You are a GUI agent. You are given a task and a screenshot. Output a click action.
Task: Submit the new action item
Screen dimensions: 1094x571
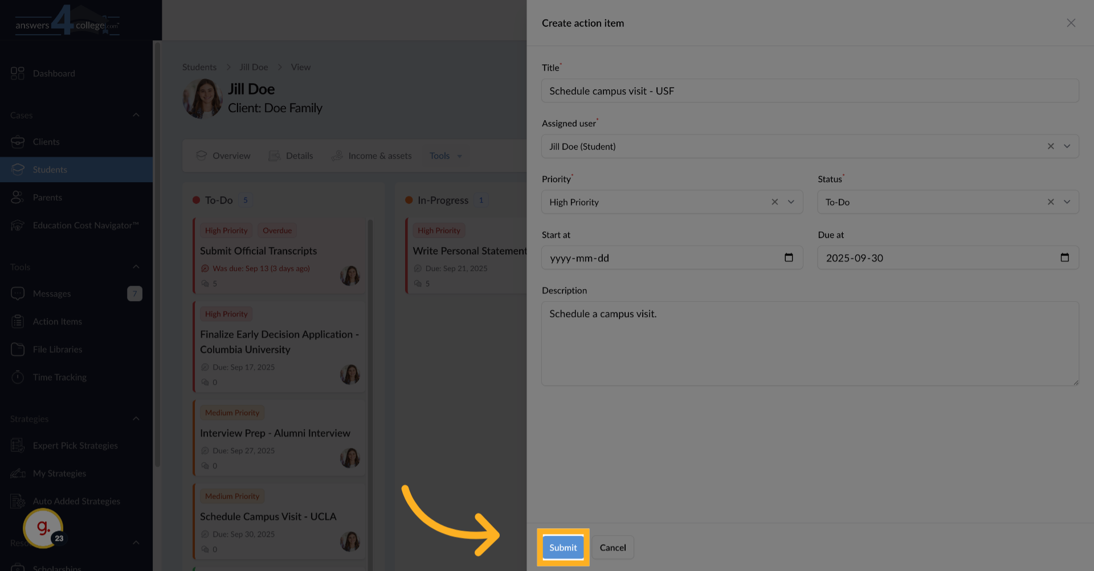[562, 547]
